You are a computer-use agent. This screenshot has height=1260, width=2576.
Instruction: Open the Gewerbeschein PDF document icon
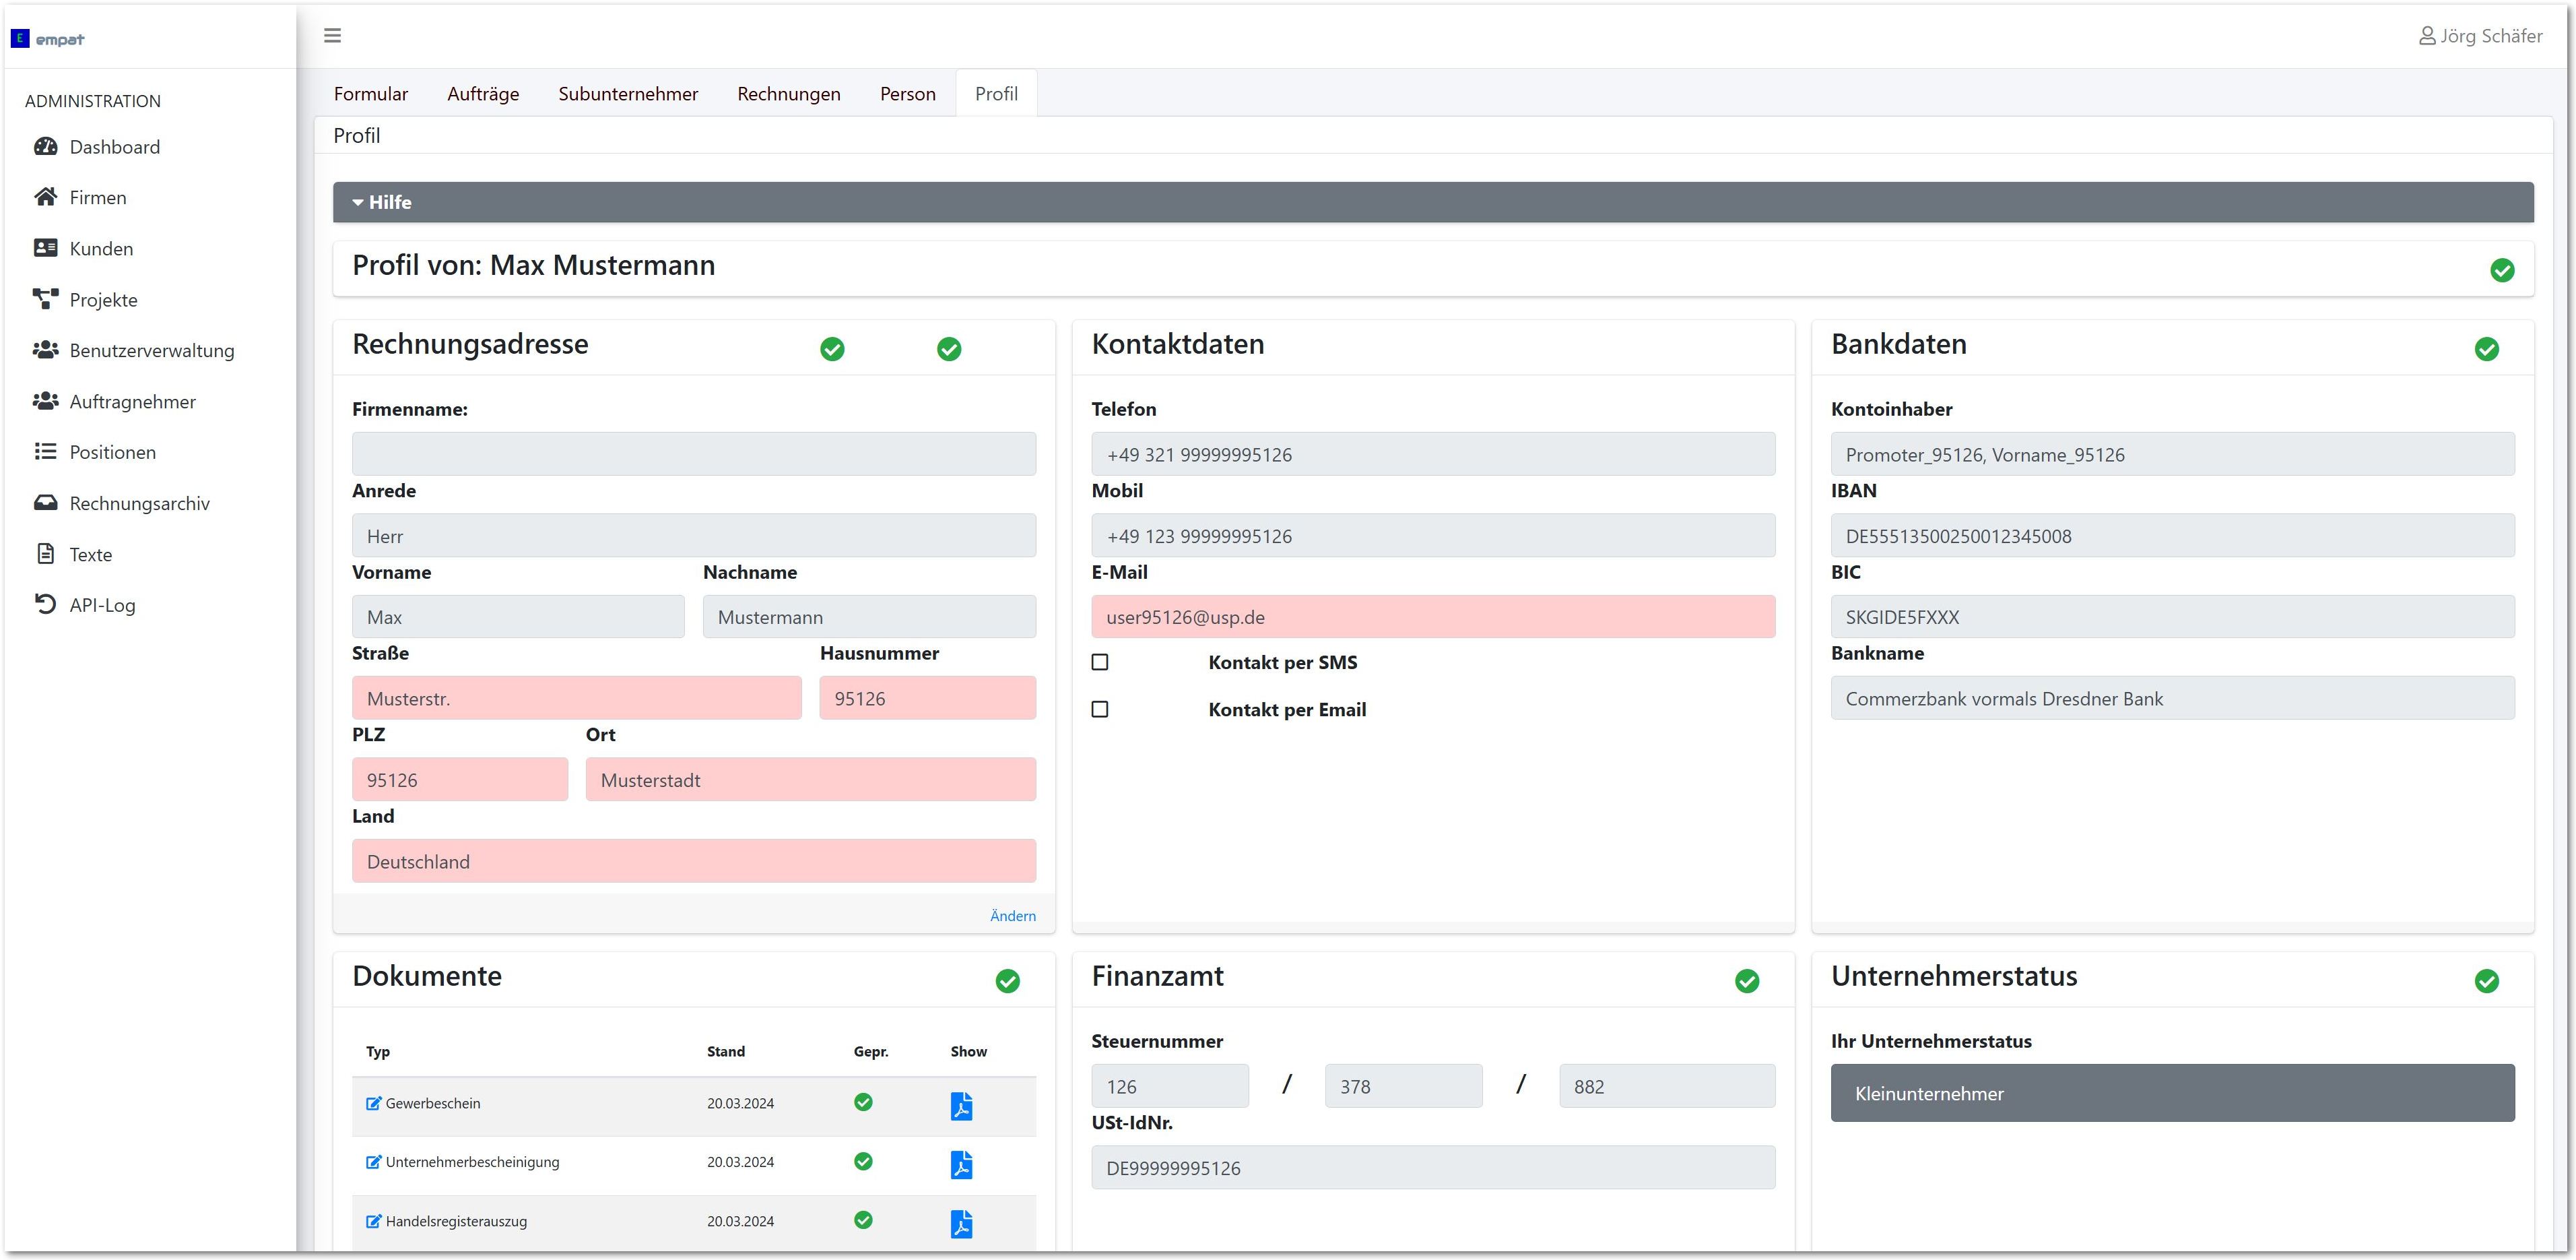[960, 1105]
